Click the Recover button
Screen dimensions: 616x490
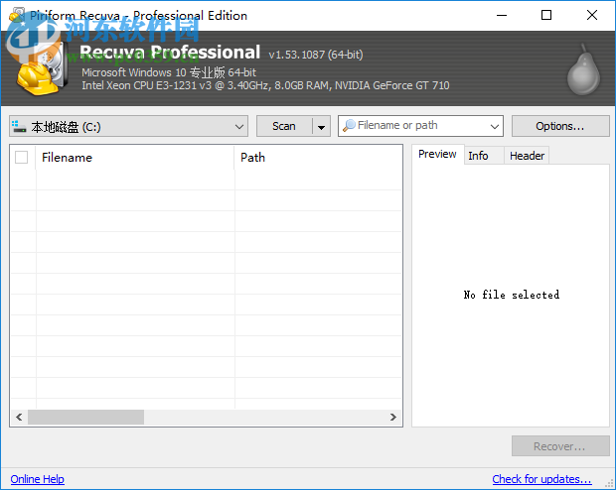click(x=560, y=446)
